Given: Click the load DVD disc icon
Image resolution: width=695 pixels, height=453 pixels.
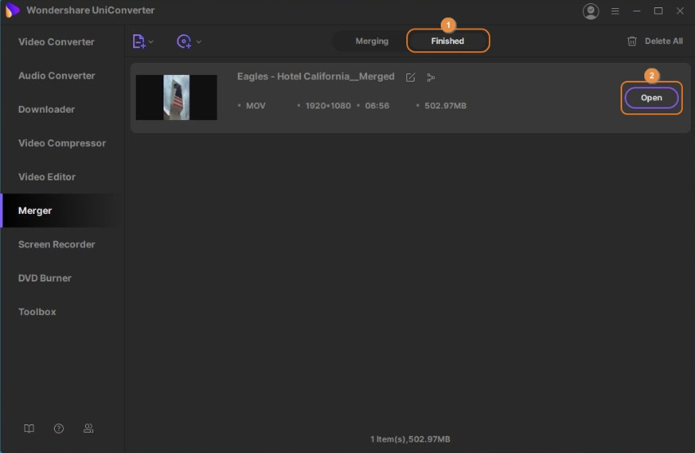Looking at the screenshot, I should (184, 42).
